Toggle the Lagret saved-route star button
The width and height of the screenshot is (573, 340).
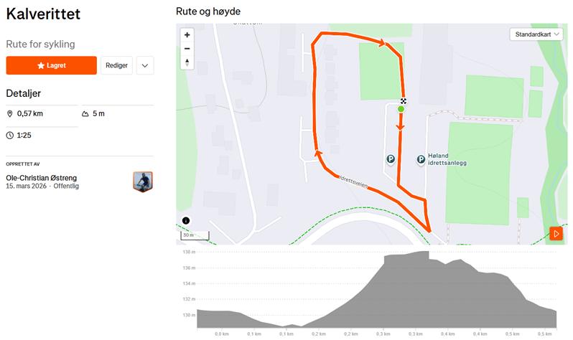(x=51, y=65)
